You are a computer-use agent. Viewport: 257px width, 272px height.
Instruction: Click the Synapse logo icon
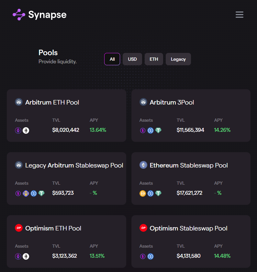[x=19, y=15]
